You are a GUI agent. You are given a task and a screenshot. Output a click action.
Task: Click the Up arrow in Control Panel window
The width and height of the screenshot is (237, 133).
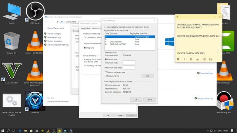point(57,22)
